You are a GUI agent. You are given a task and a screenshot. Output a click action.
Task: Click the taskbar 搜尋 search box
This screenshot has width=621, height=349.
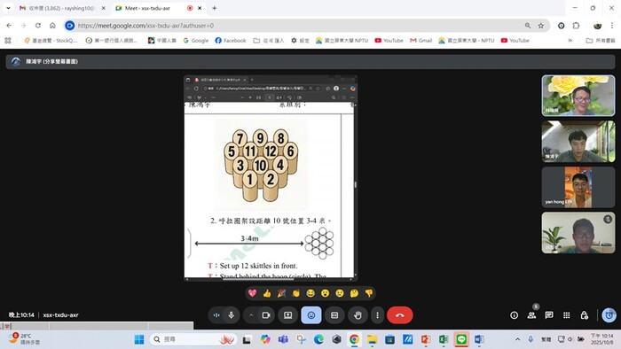point(194,339)
